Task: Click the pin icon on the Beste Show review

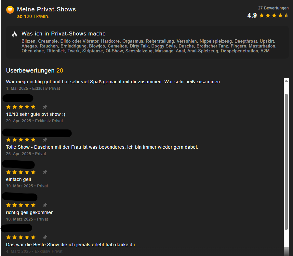Action: [x=45, y=237]
